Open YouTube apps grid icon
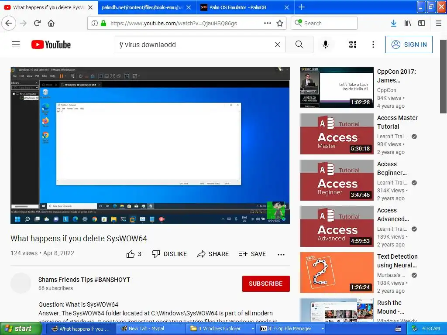The height and width of the screenshot is (335, 447). [352, 44]
